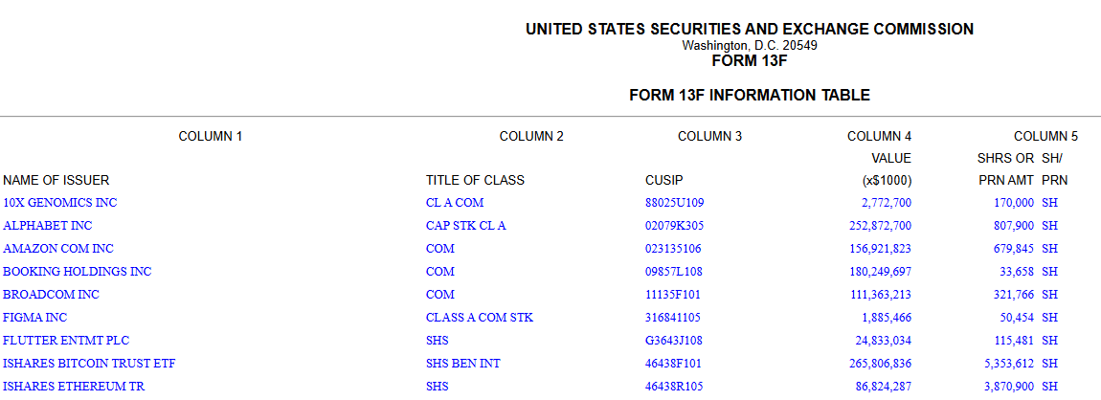The width and height of the screenshot is (1101, 400).
Task: Click share amount 33,658 for Booking
Action: tap(1014, 272)
